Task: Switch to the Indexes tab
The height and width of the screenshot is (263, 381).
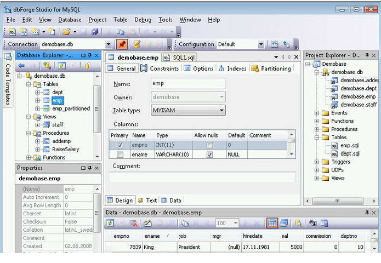Action: [x=232, y=68]
